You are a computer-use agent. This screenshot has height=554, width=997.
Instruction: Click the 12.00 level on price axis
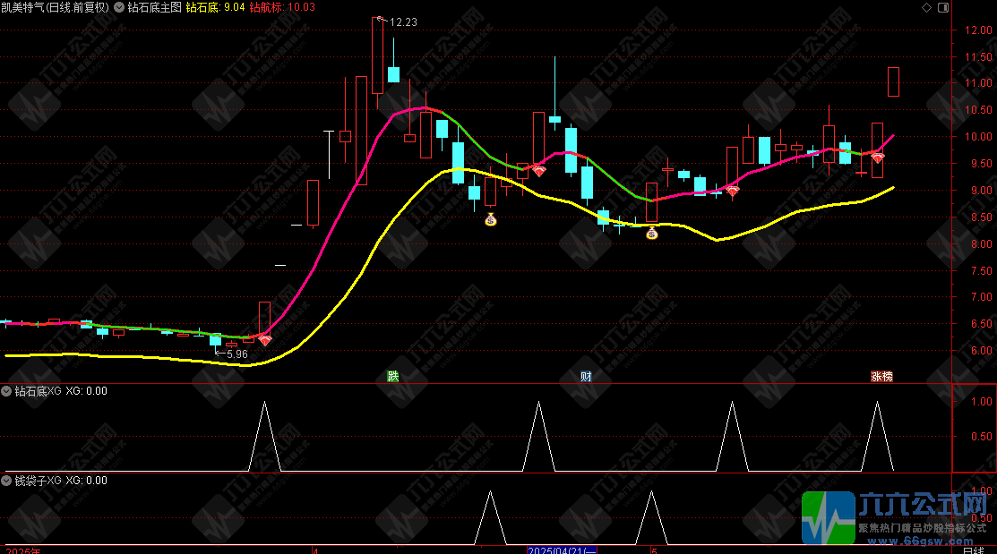[976, 30]
